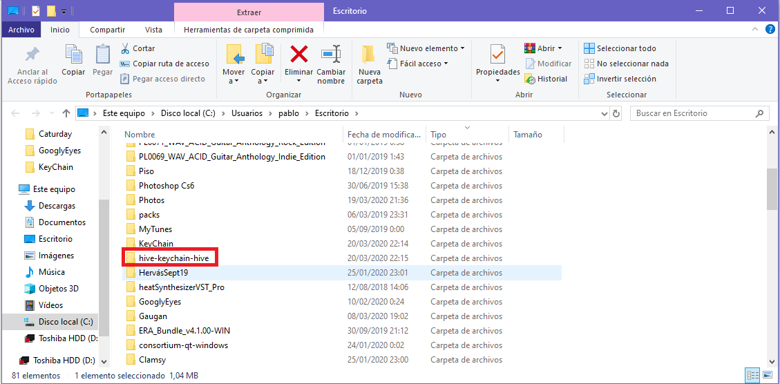780x384 pixels.
Task: Click Copiar ruta de acceso
Action: tap(164, 64)
